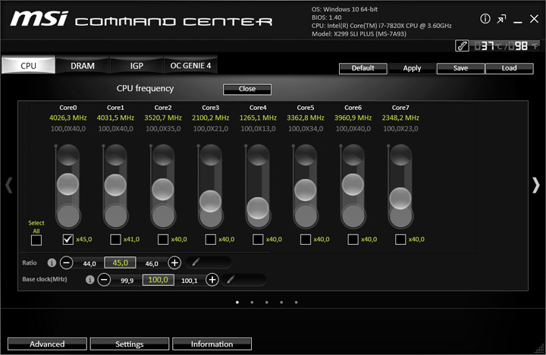This screenshot has height=355, width=546.
Task: Select the 99,9 base clock value
Action: [127, 281]
